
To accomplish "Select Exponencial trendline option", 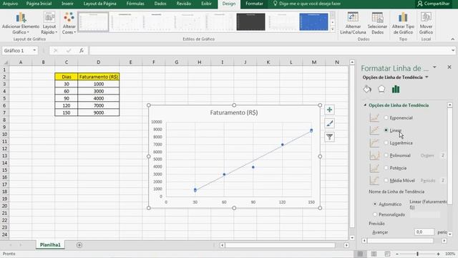I will point(386,118).
